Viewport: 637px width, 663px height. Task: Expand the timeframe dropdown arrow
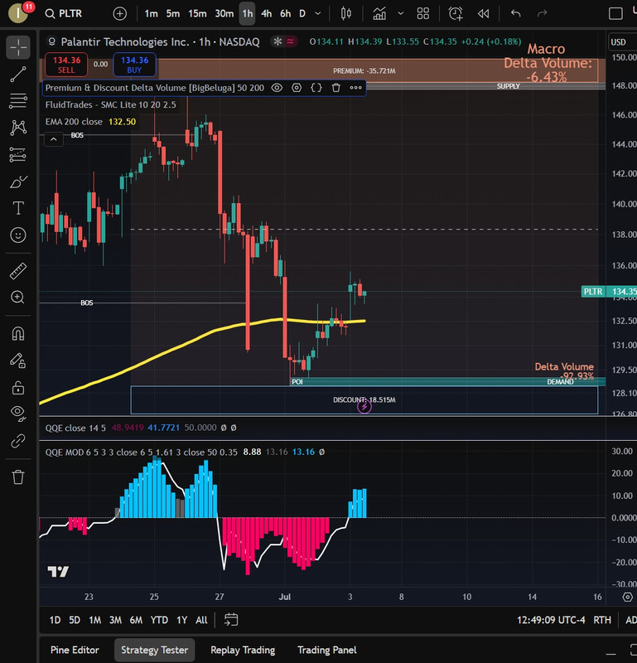point(318,14)
